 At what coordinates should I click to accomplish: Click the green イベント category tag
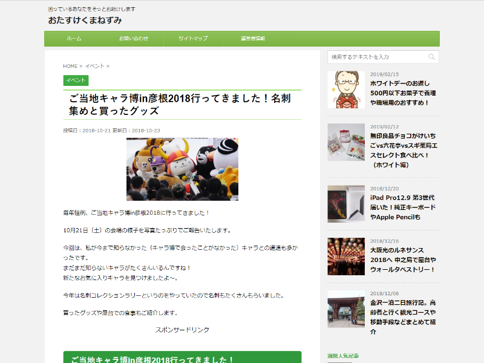pyautogui.click(x=76, y=80)
